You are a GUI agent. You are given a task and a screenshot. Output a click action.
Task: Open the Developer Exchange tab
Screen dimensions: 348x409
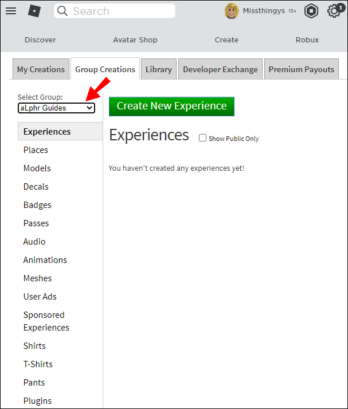(220, 69)
